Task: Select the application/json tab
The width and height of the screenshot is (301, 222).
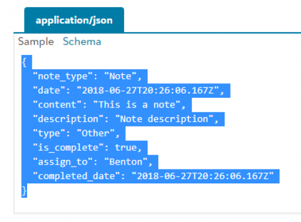Action: coord(74,20)
